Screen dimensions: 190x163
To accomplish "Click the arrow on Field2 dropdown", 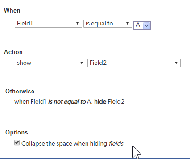I will pyautogui.click(x=176, y=63).
